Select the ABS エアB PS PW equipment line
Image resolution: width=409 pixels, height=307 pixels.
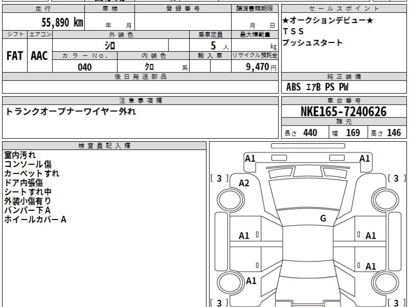(x=317, y=87)
